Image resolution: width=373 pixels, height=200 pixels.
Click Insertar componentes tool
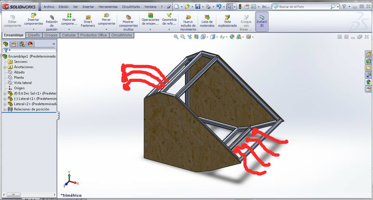[34, 19]
